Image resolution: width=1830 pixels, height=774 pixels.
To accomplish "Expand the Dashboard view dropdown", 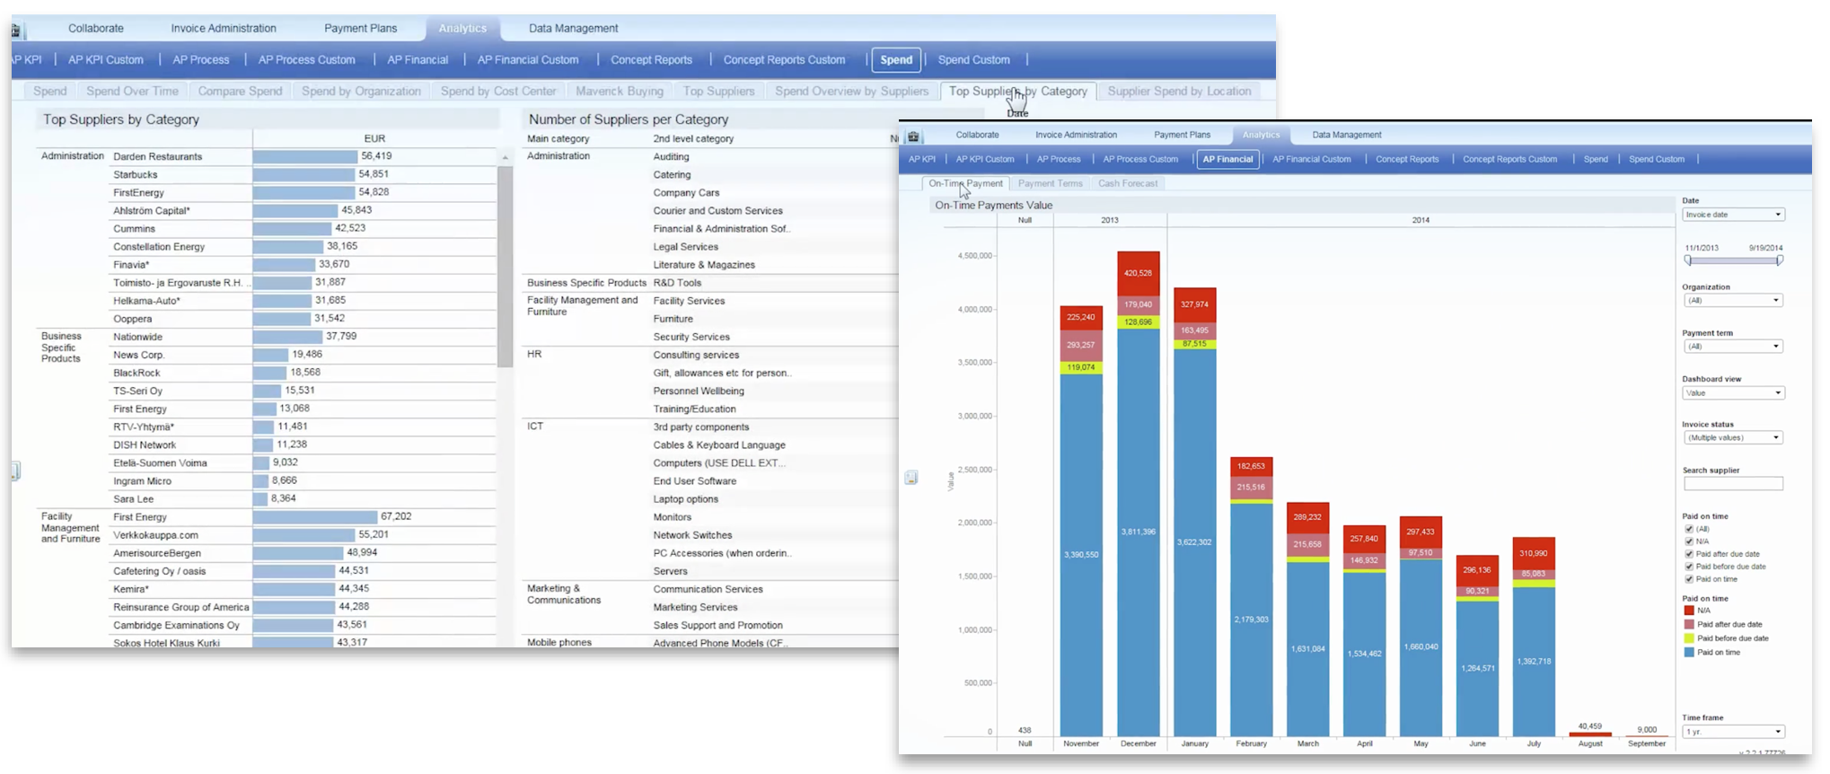I will (x=1732, y=393).
